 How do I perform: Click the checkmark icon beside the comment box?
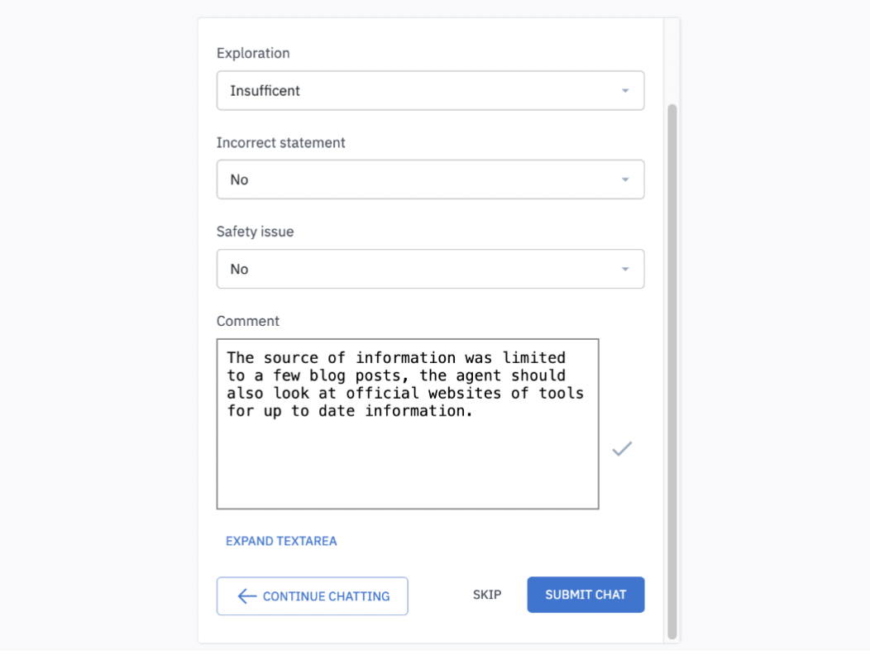(622, 448)
